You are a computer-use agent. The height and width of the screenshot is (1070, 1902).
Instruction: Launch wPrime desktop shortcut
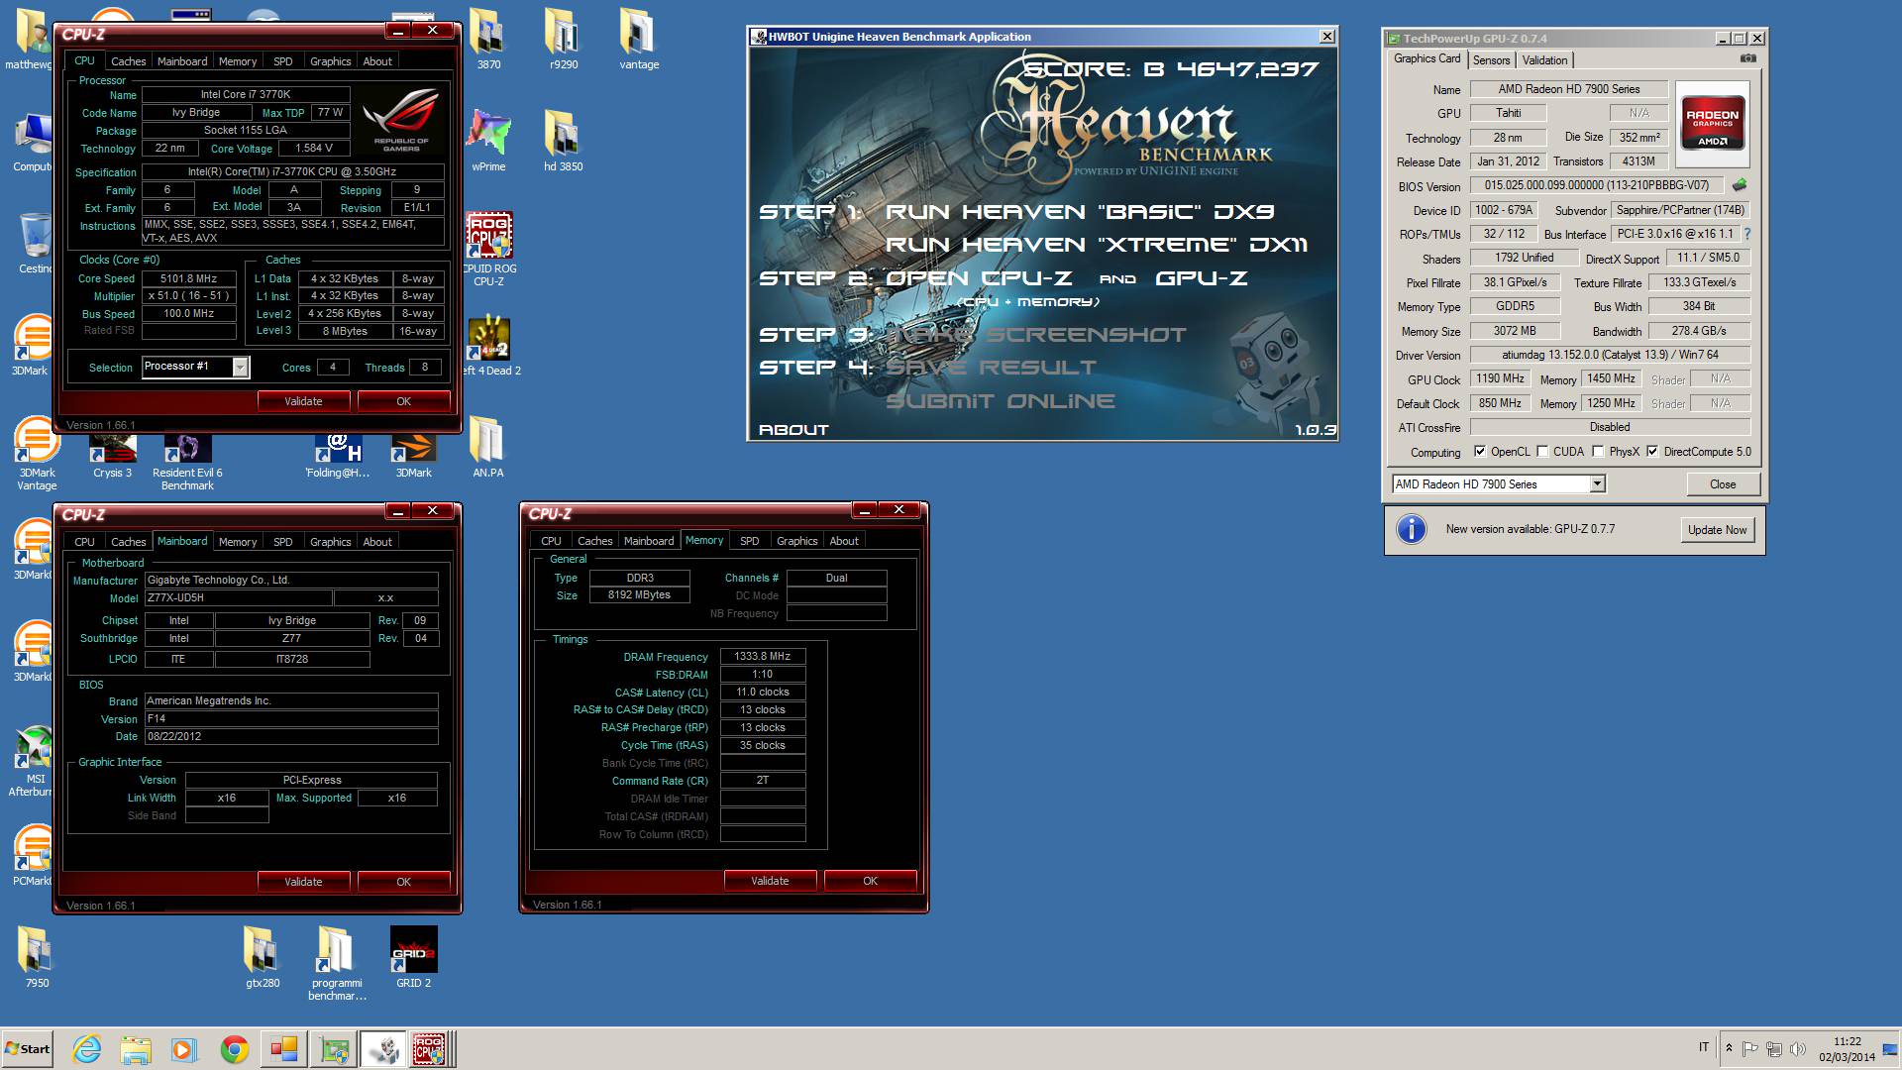pos(488,140)
